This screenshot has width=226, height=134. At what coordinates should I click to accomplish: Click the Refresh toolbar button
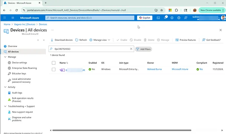(81, 40)
